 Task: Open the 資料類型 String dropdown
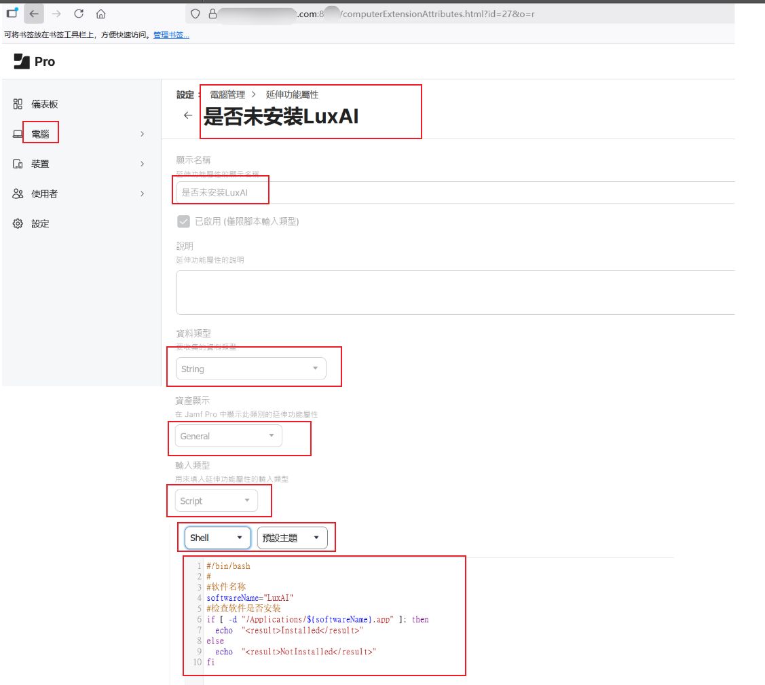(250, 369)
